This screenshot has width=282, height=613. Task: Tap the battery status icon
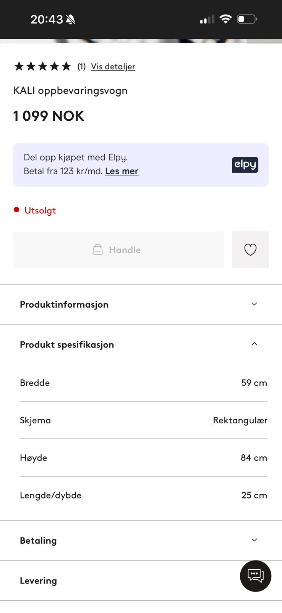click(x=247, y=19)
